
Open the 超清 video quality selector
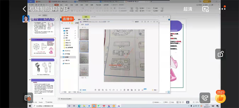pos(188,9)
